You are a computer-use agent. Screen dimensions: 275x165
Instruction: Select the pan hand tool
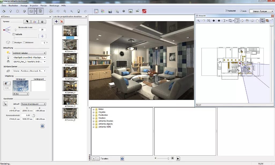[x=78, y=11]
